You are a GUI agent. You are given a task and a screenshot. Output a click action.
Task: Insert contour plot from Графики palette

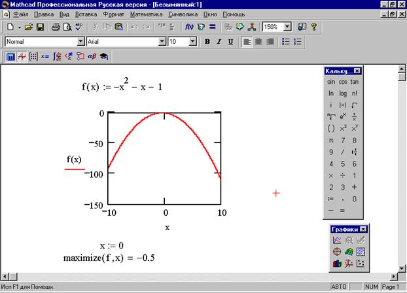361,252
